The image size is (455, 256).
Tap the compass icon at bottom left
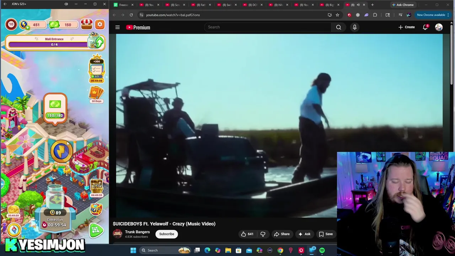click(x=14, y=230)
